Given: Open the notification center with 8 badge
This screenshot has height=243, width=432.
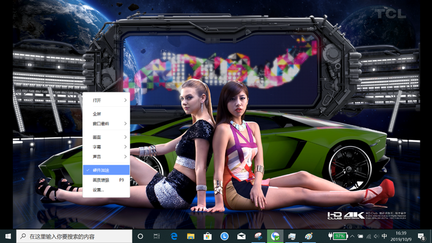Looking at the screenshot, I should coord(422,236).
